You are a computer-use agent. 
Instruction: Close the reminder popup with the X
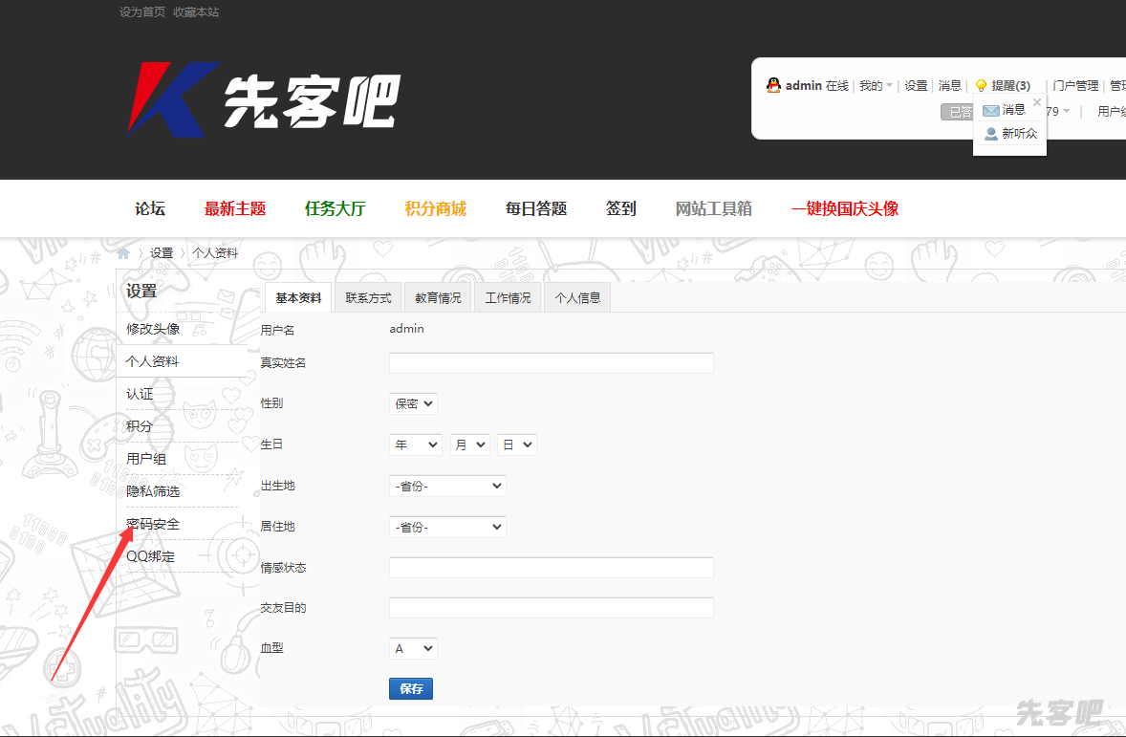click(x=1037, y=101)
